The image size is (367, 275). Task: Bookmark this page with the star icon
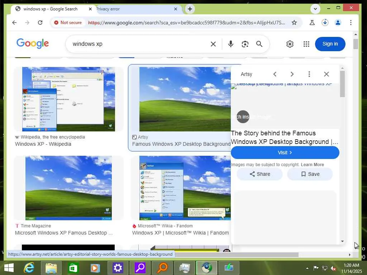click(294, 23)
